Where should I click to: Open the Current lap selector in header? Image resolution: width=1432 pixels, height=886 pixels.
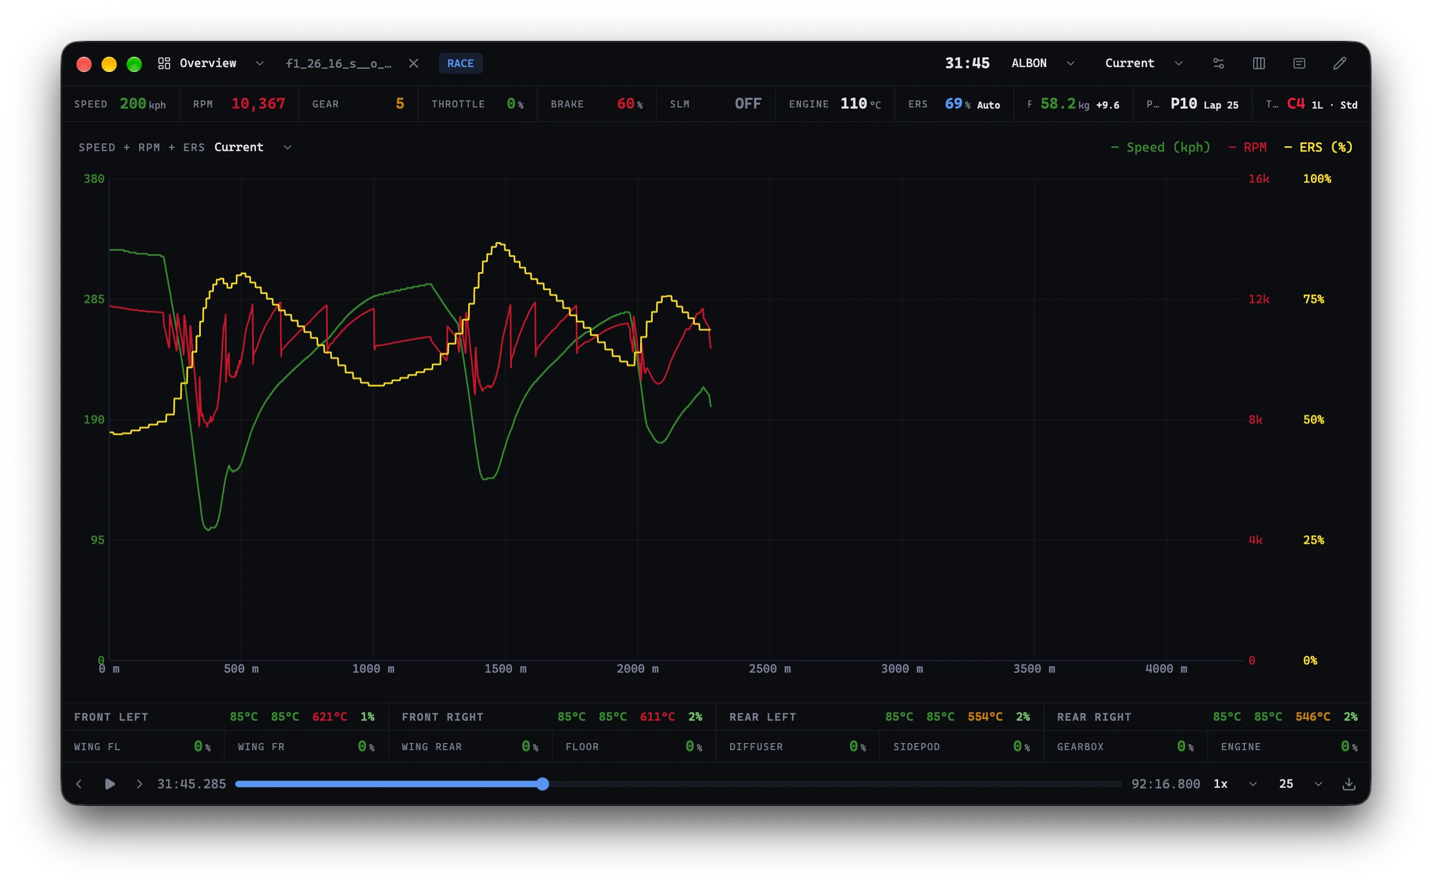[x=1144, y=63]
